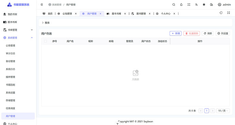The height and width of the screenshot is (125, 235).
Task: Open 备份管理 in sidebar
Action: tap(18, 61)
